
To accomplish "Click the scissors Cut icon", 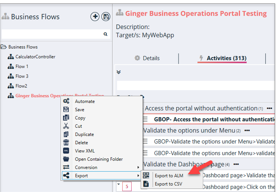I will 66,126.
